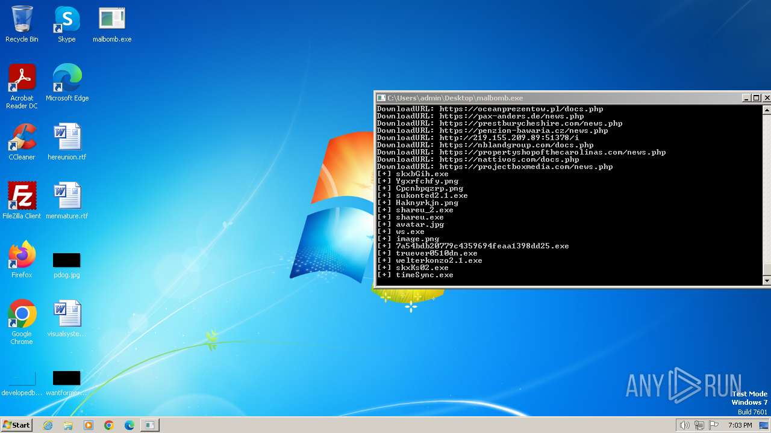Click the propertyshopofthecarolinas.com URL line
Screen dimensions: 771x433
click(x=521, y=152)
